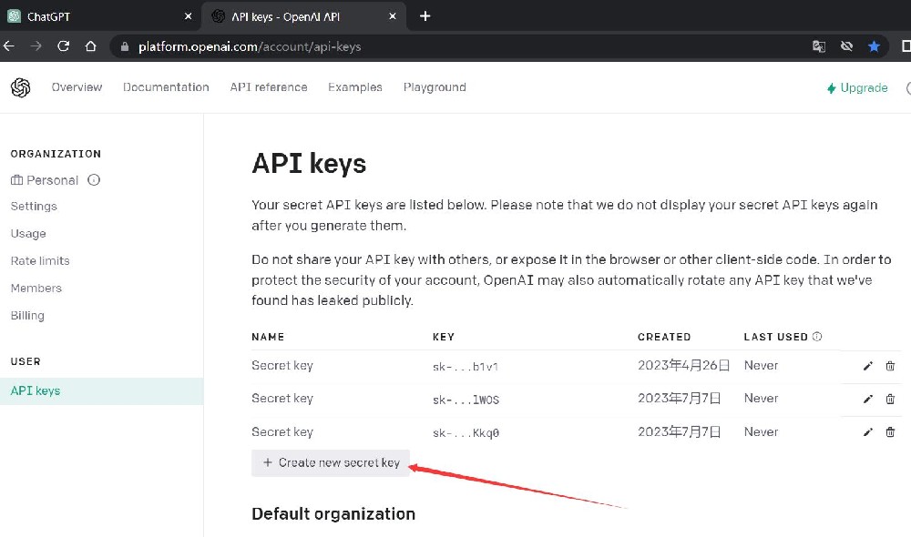Screen dimensions: 911x537
Task: Click the padlock site info icon
Action: coord(124,47)
